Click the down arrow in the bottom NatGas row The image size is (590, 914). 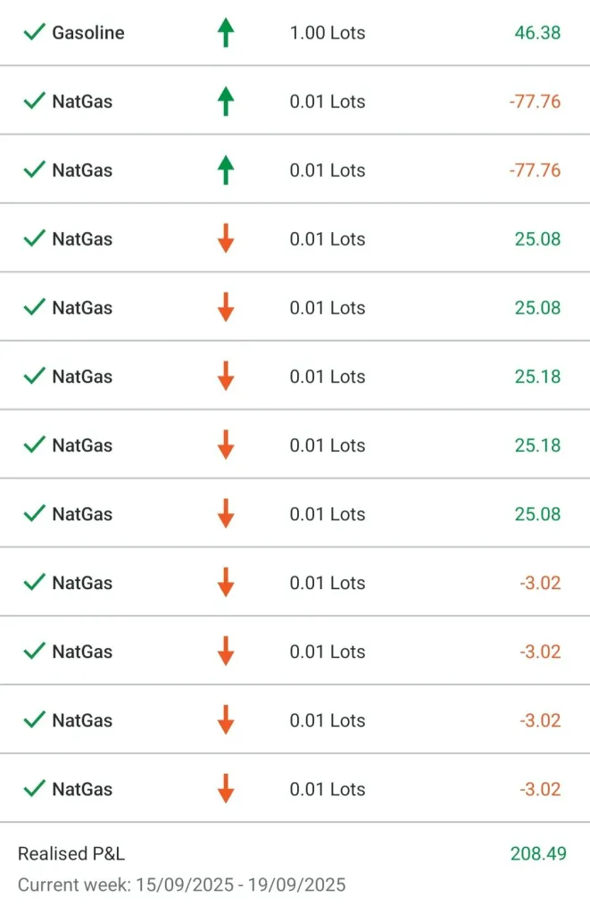(226, 789)
